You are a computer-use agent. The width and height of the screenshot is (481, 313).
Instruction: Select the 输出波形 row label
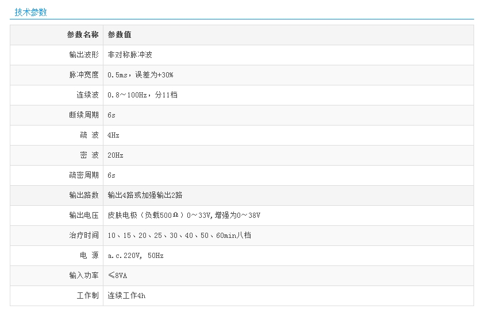click(x=84, y=55)
